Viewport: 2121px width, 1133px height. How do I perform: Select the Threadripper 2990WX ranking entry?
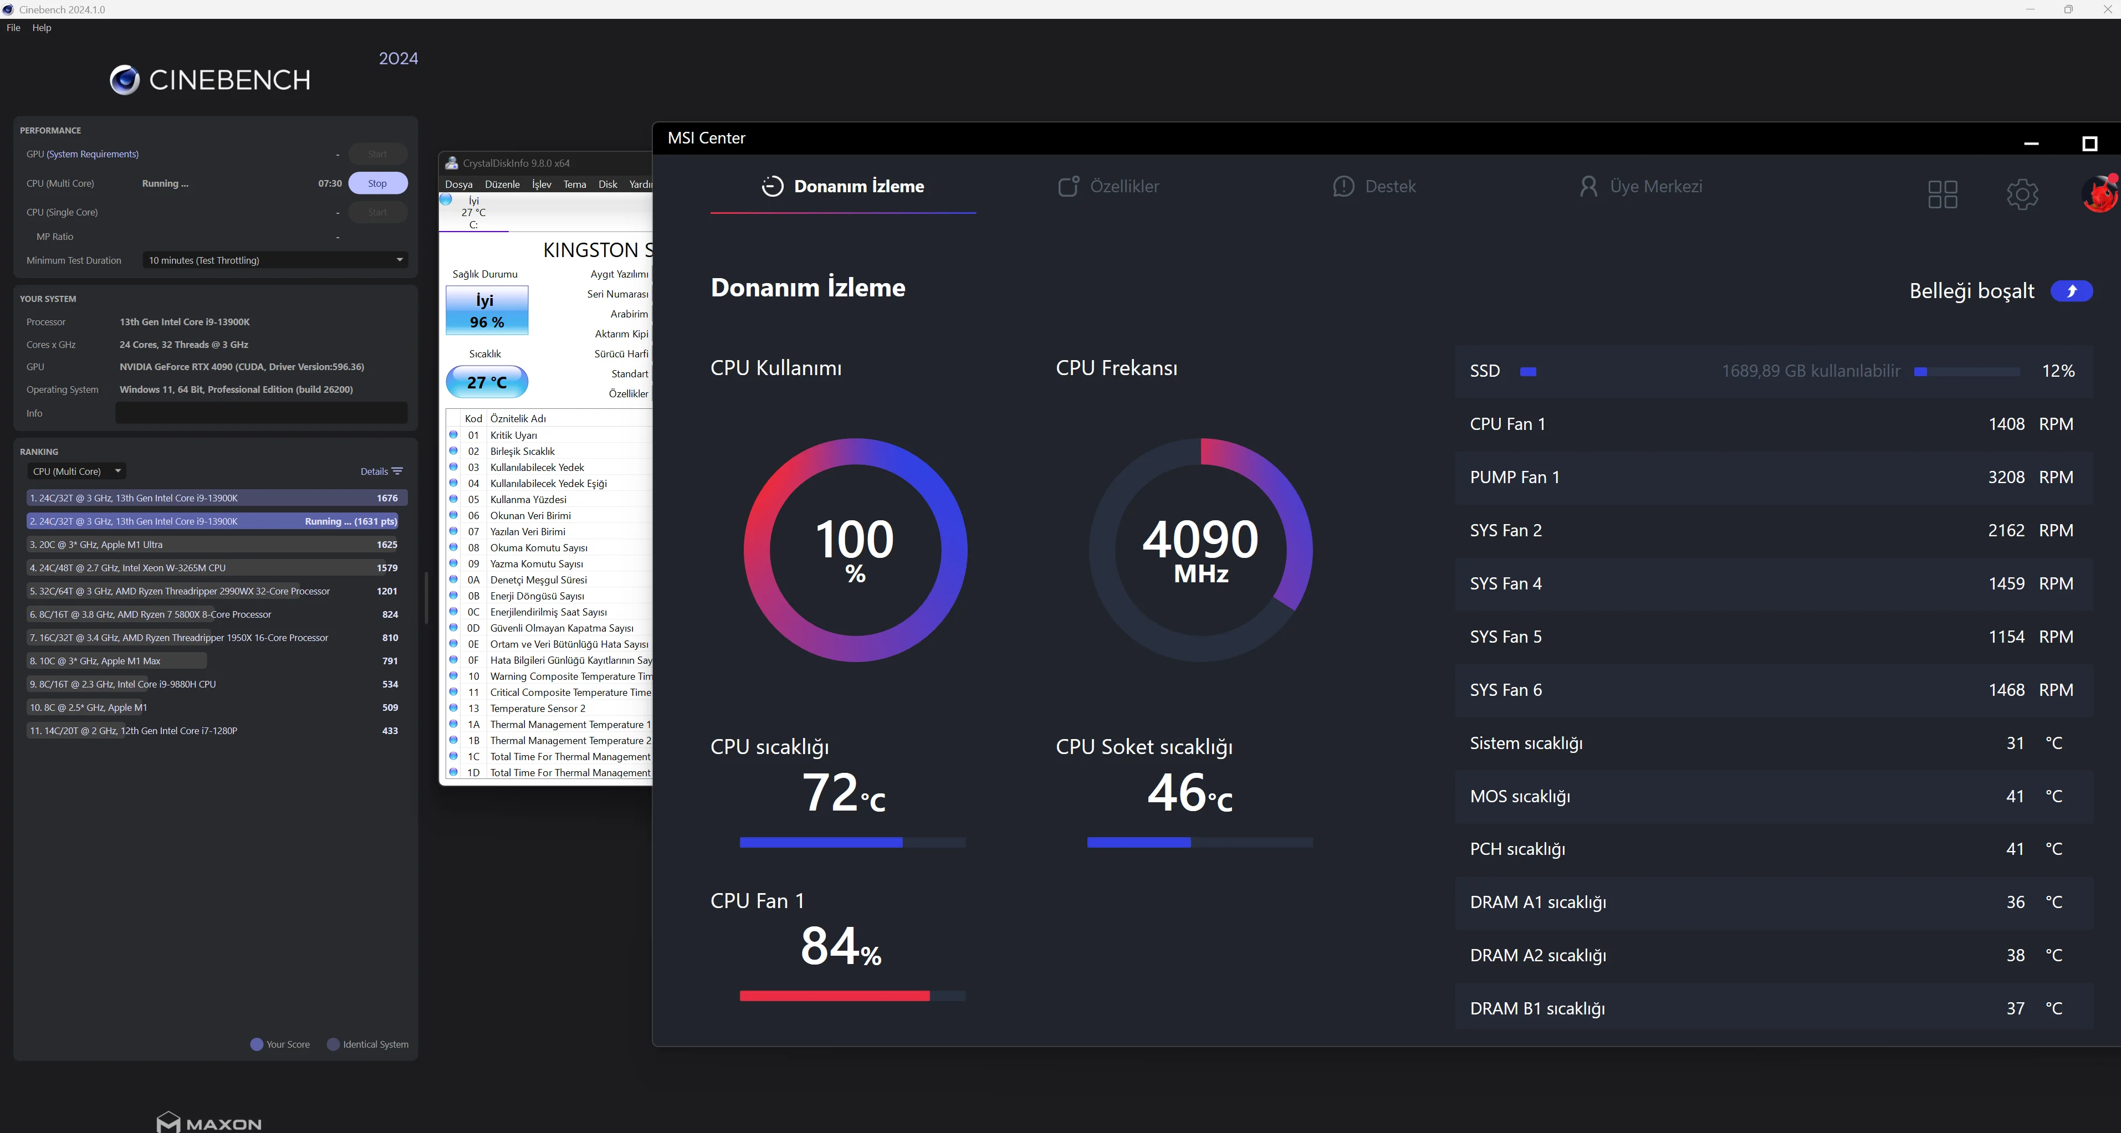pyautogui.click(x=217, y=591)
